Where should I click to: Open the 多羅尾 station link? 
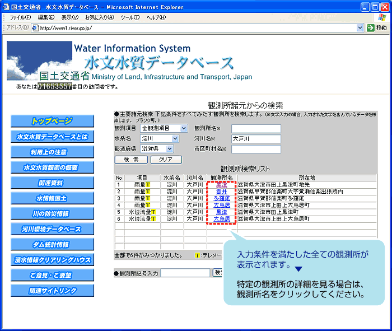tap(221, 198)
